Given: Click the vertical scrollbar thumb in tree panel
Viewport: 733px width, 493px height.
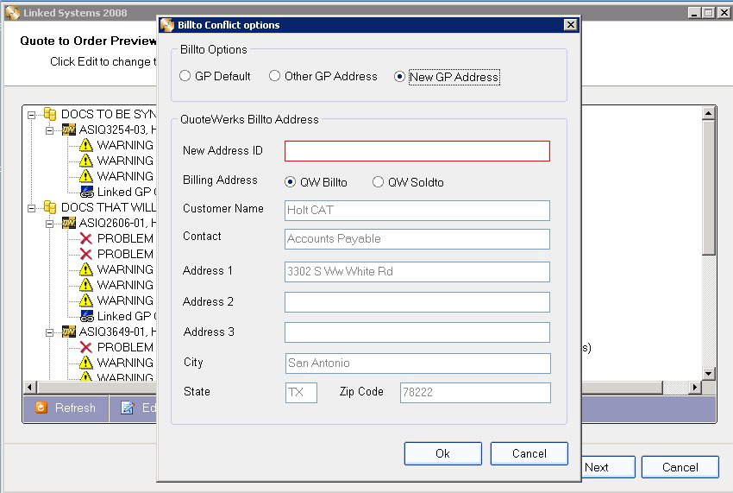Looking at the screenshot, I should [x=709, y=187].
